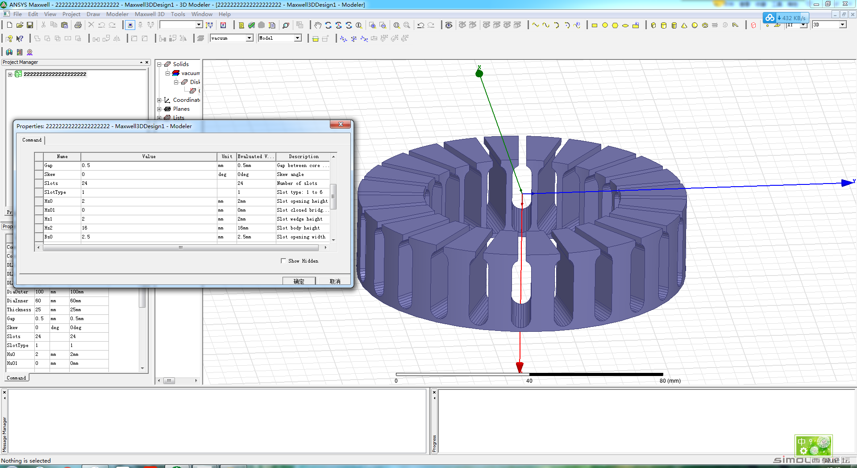Screen dimensions: 857x468
Task: Click the model tree horizontal scrollbar thumb
Action: 169,380
